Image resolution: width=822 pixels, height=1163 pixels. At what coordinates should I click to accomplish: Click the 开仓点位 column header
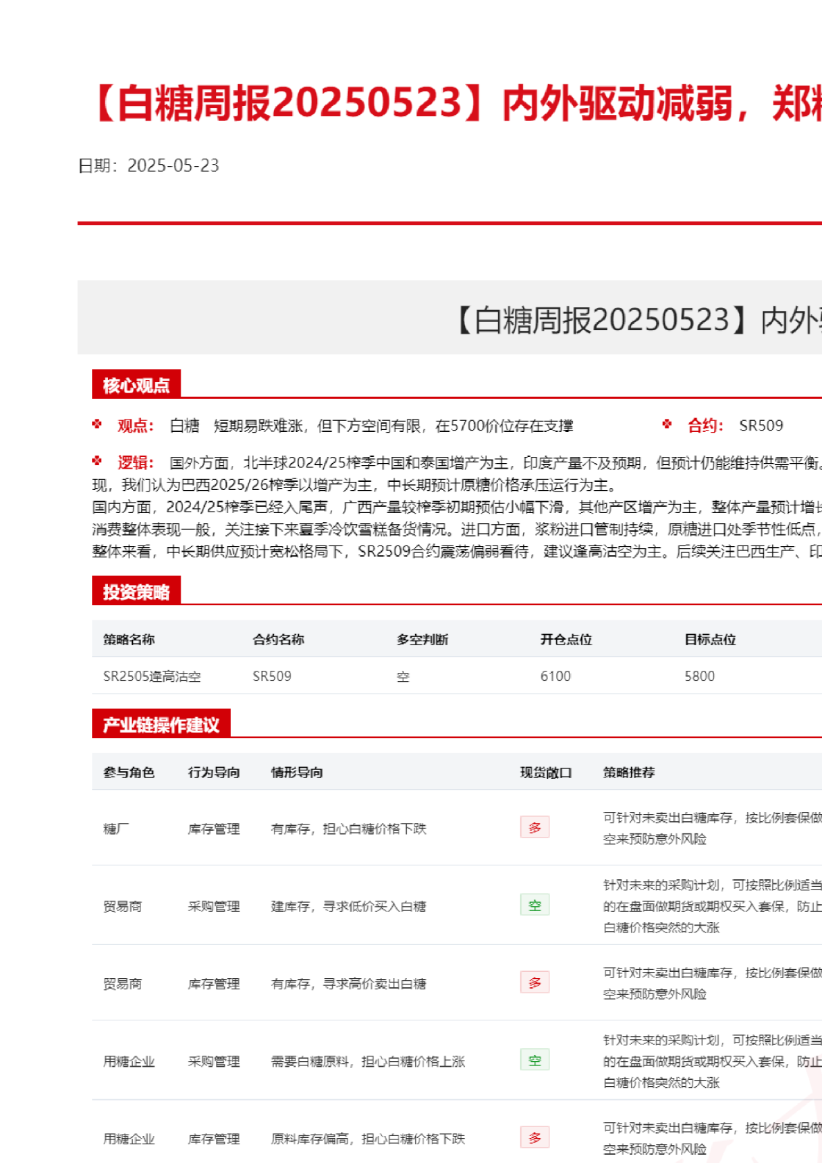(x=566, y=640)
